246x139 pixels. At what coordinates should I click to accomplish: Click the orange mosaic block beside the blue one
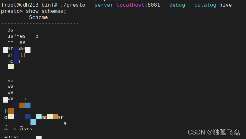22,105
